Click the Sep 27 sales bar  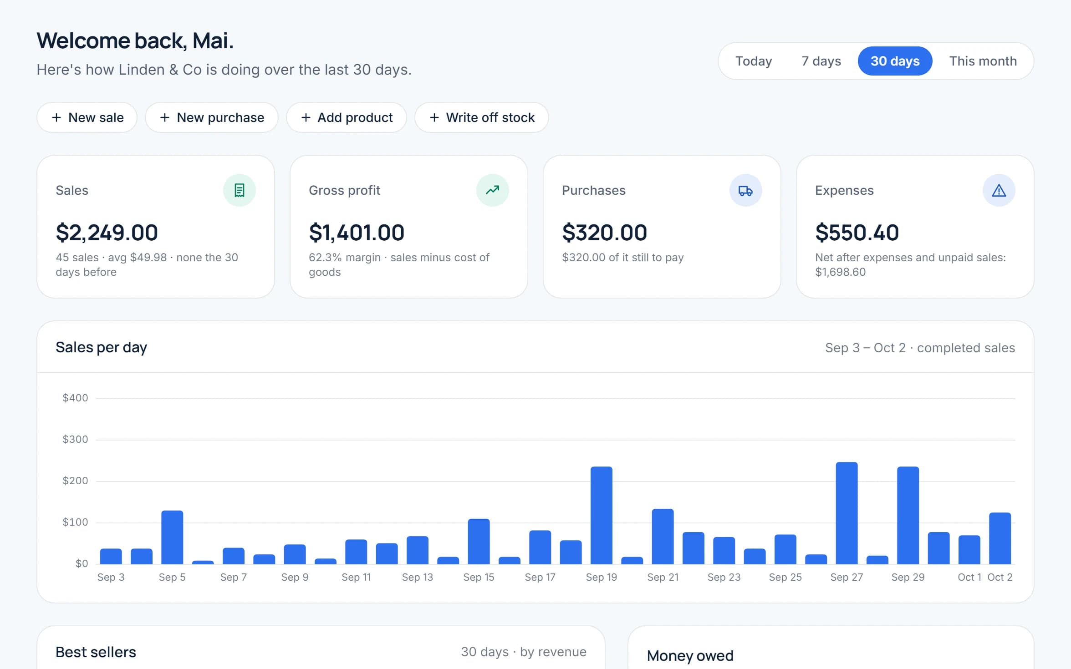847,513
